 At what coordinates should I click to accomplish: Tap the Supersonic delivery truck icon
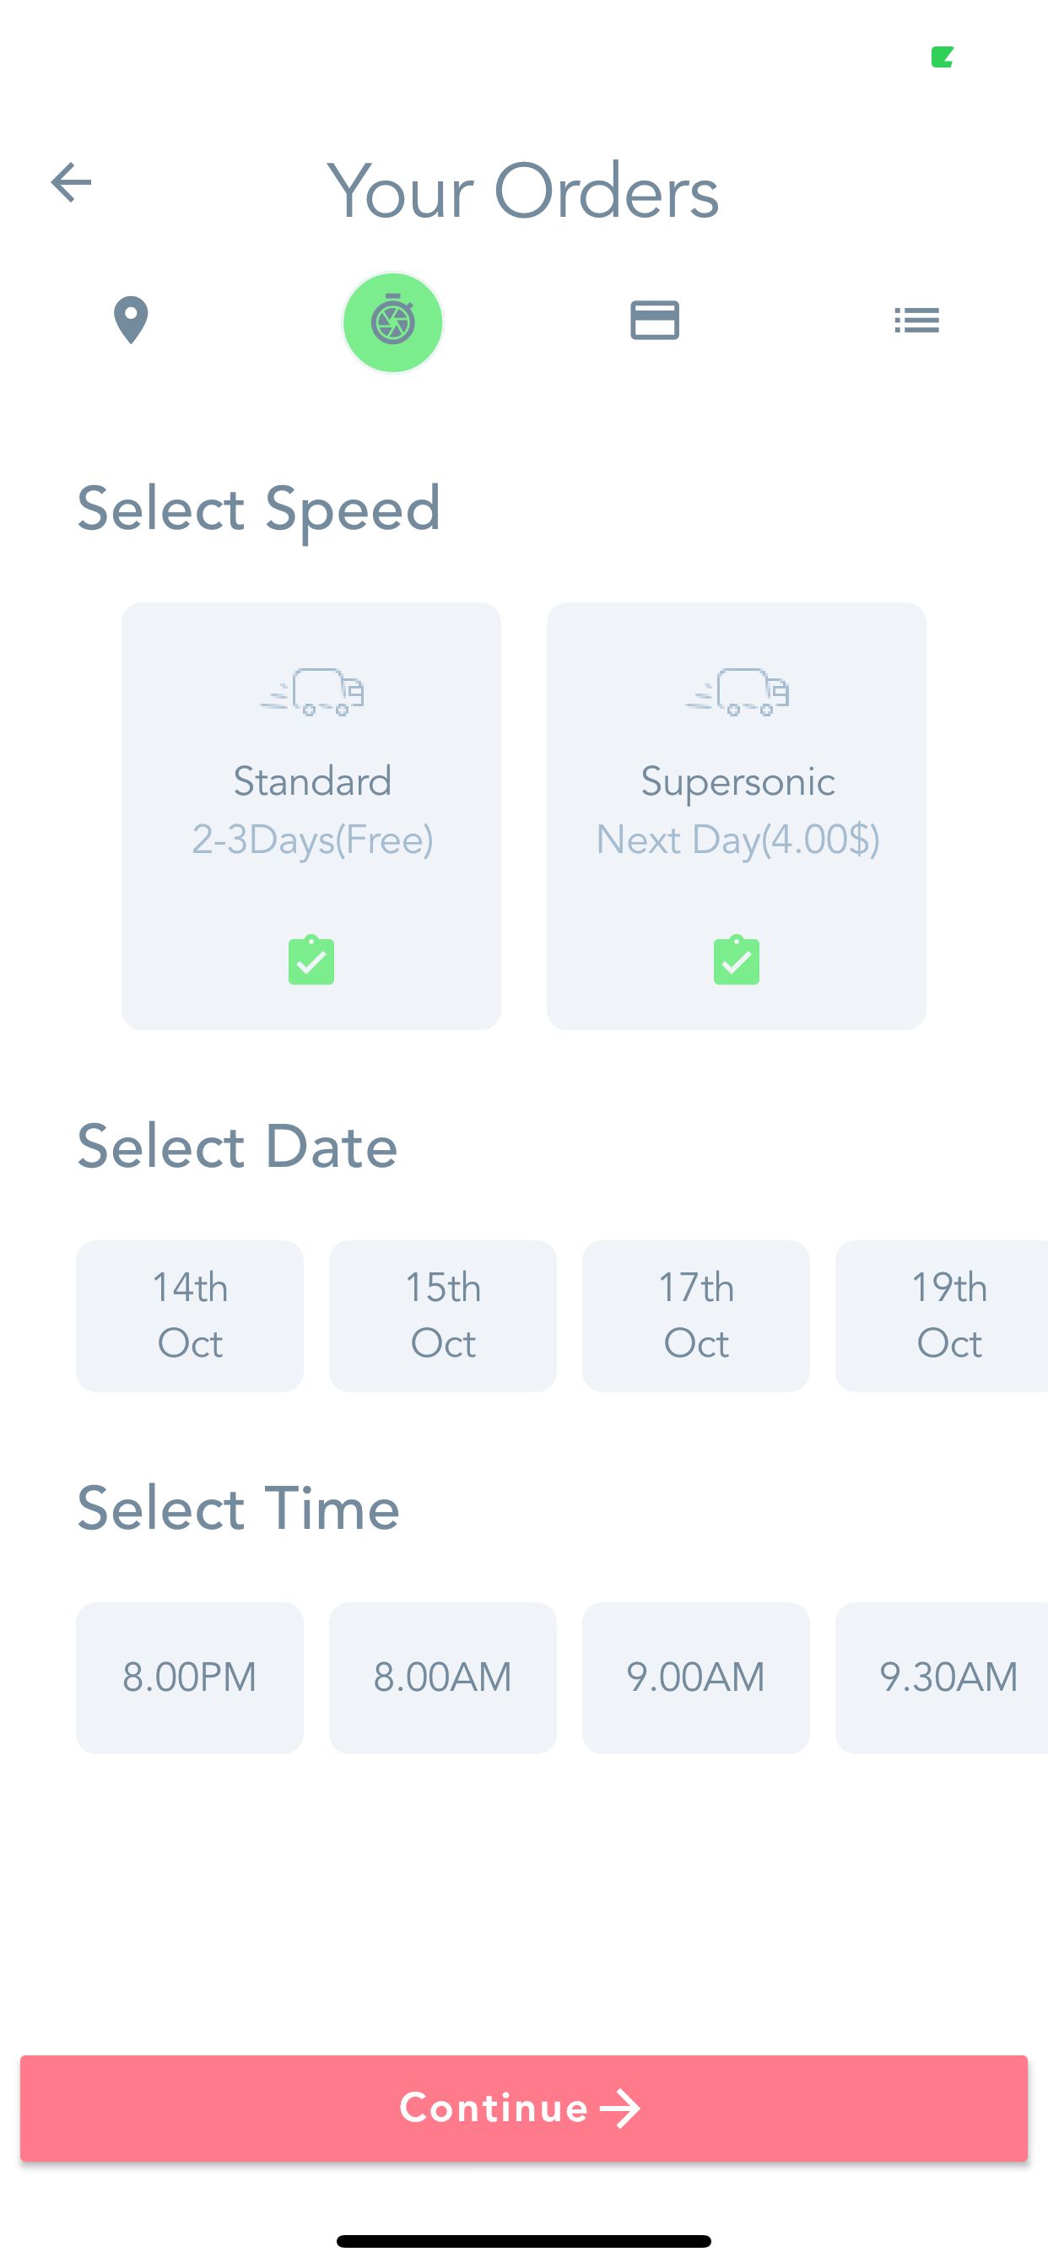click(737, 692)
